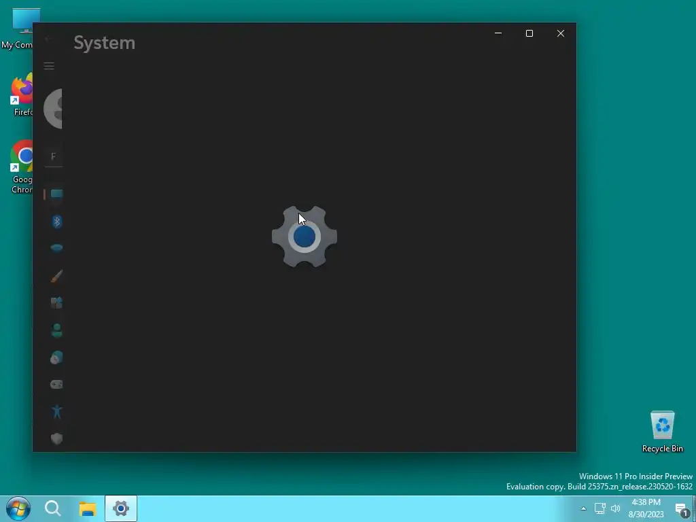This screenshot has height=522, width=696.
Task: Open Personalization paintbrush sidebar icon
Action: point(56,276)
